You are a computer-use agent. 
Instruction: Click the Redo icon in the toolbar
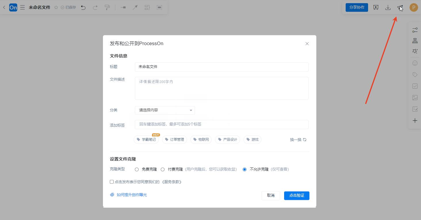coord(95,7)
